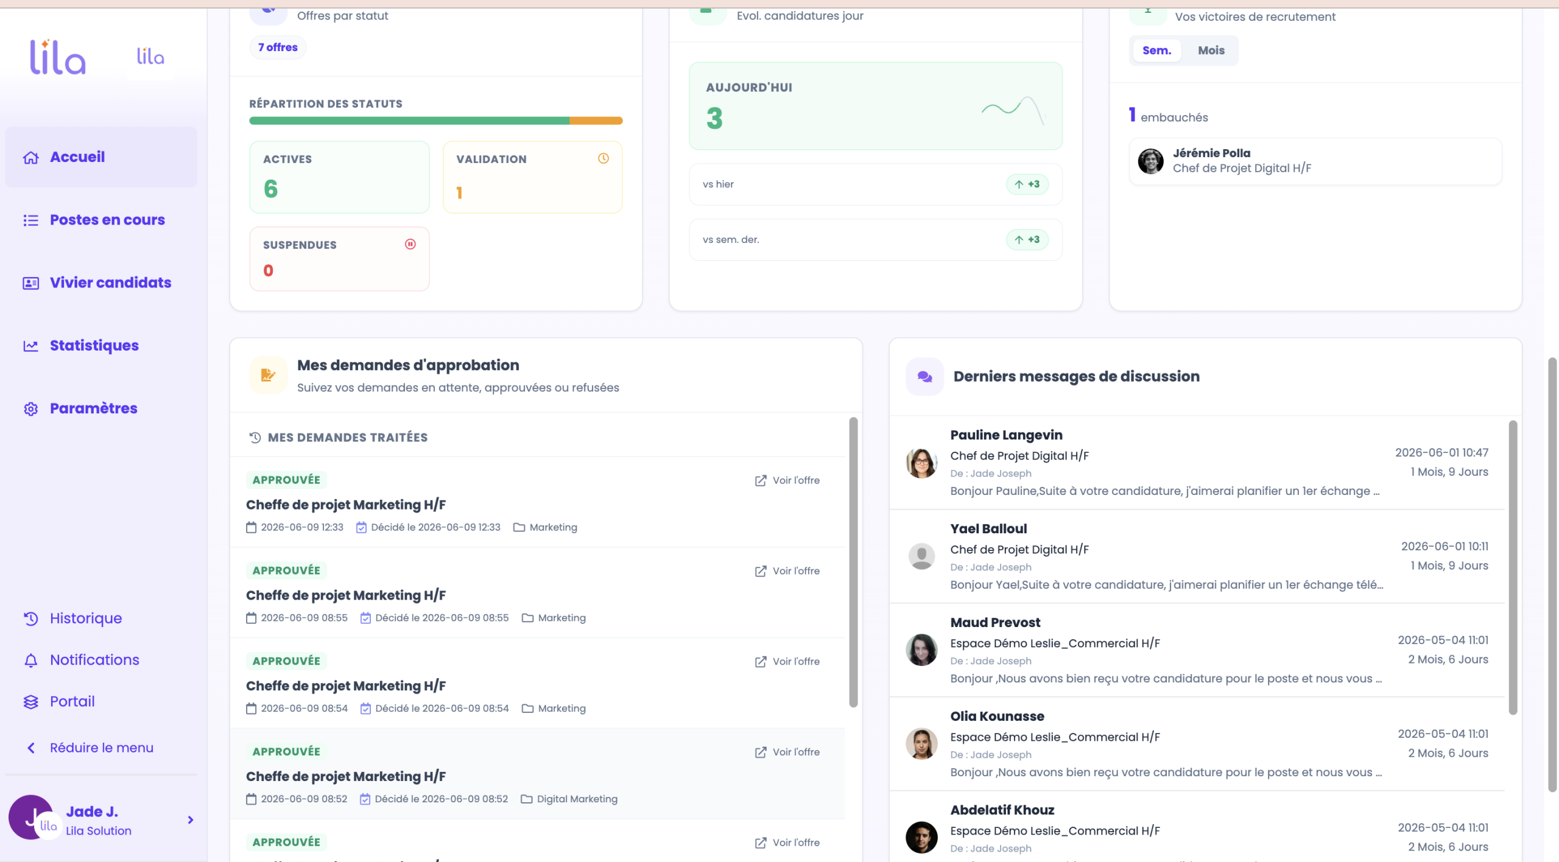Click the Statistiques chart icon
Screen dimensions: 1559x862
coord(31,346)
